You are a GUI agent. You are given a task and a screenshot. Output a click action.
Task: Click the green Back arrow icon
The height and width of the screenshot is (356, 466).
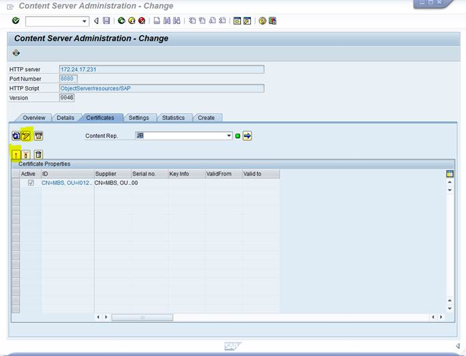pyautogui.click(x=122, y=21)
